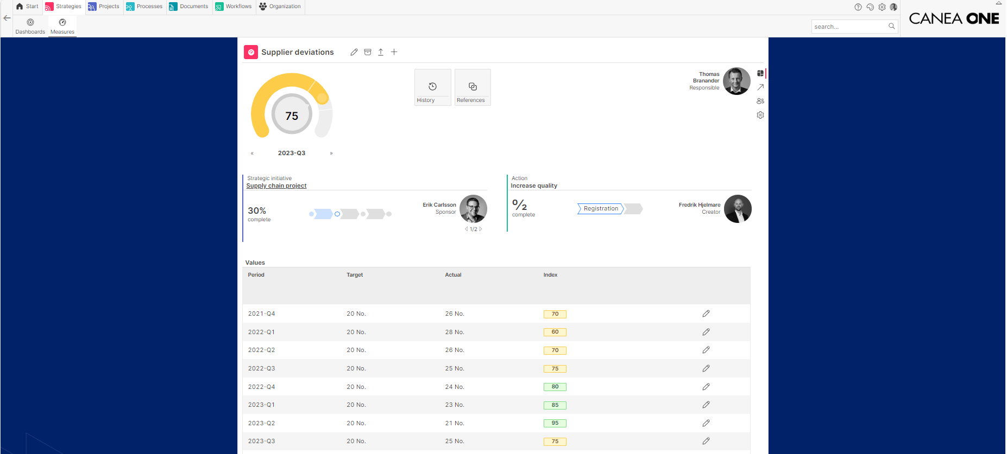Open the Projects tab

104,7
